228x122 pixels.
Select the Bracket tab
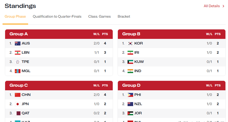pyautogui.click(x=124, y=16)
